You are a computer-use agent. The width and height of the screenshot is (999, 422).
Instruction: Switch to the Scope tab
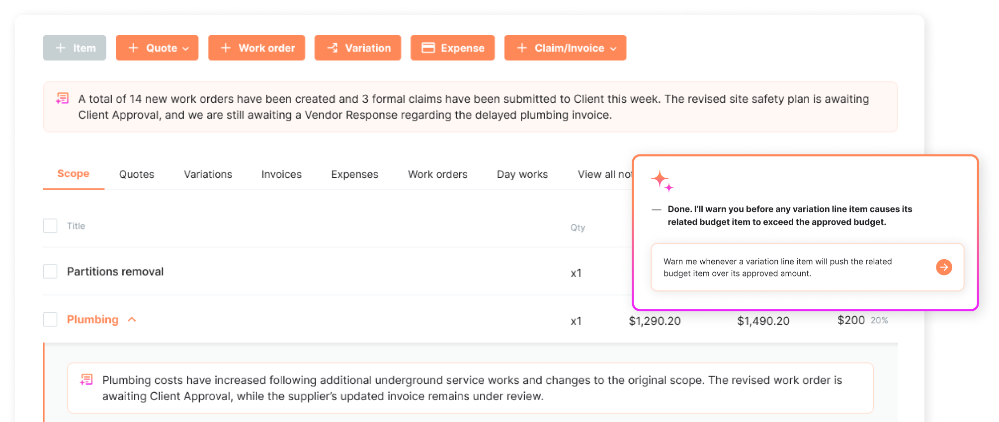coord(74,174)
